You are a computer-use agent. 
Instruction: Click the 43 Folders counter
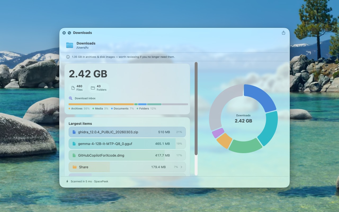tap(99, 88)
